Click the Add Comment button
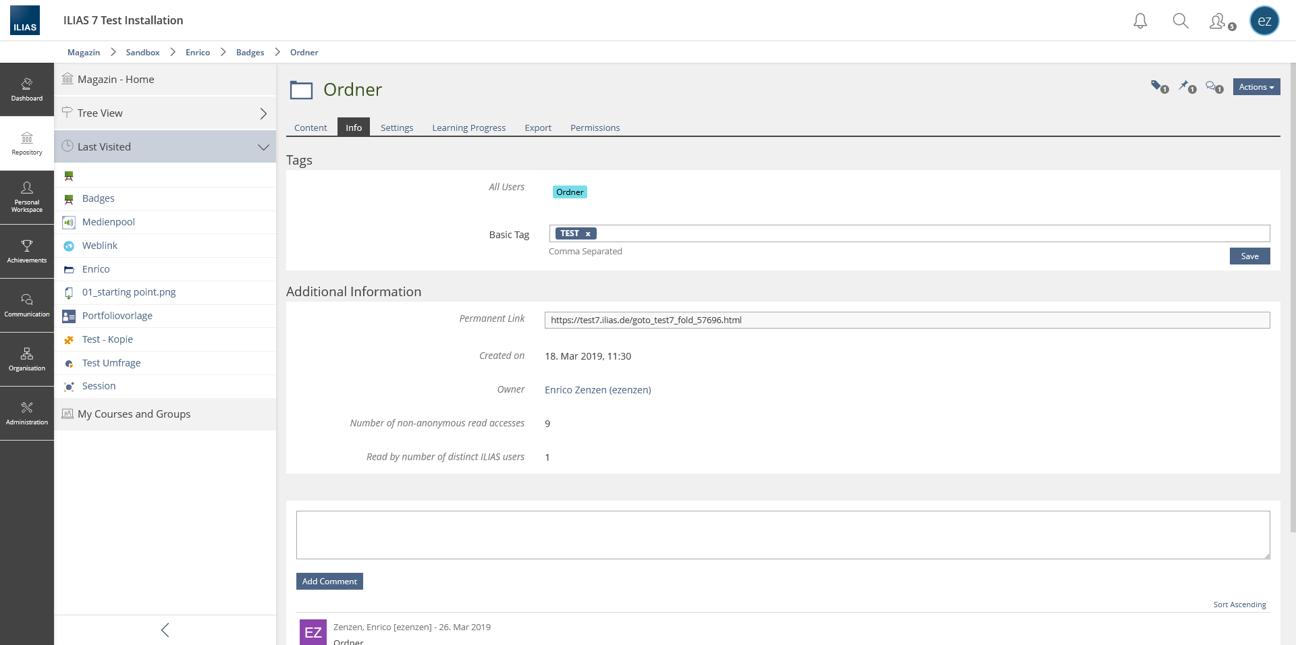 pyautogui.click(x=329, y=582)
